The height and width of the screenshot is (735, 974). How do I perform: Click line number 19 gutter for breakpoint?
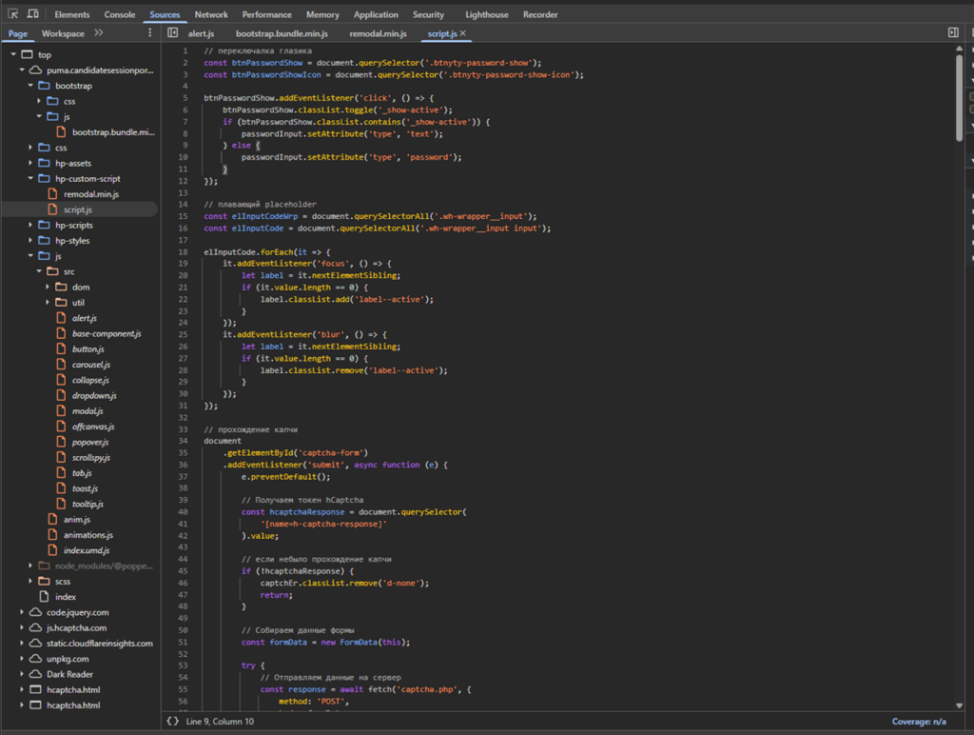[x=183, y=264]
